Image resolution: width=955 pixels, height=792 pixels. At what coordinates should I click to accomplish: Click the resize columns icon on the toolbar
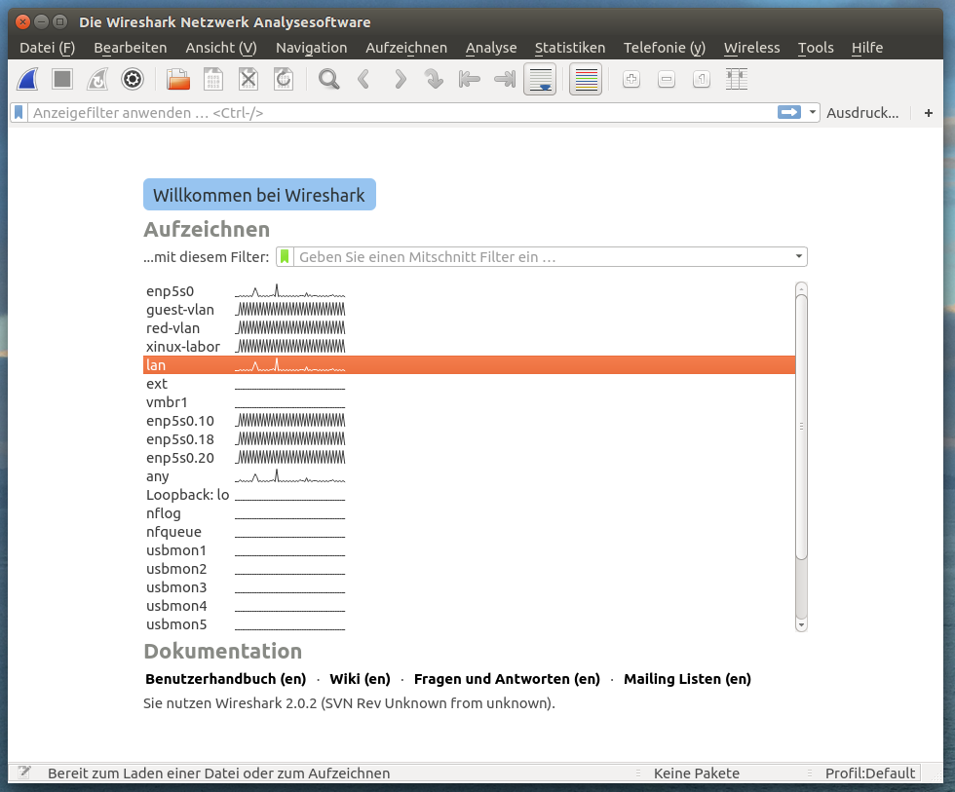pos(735,80)
